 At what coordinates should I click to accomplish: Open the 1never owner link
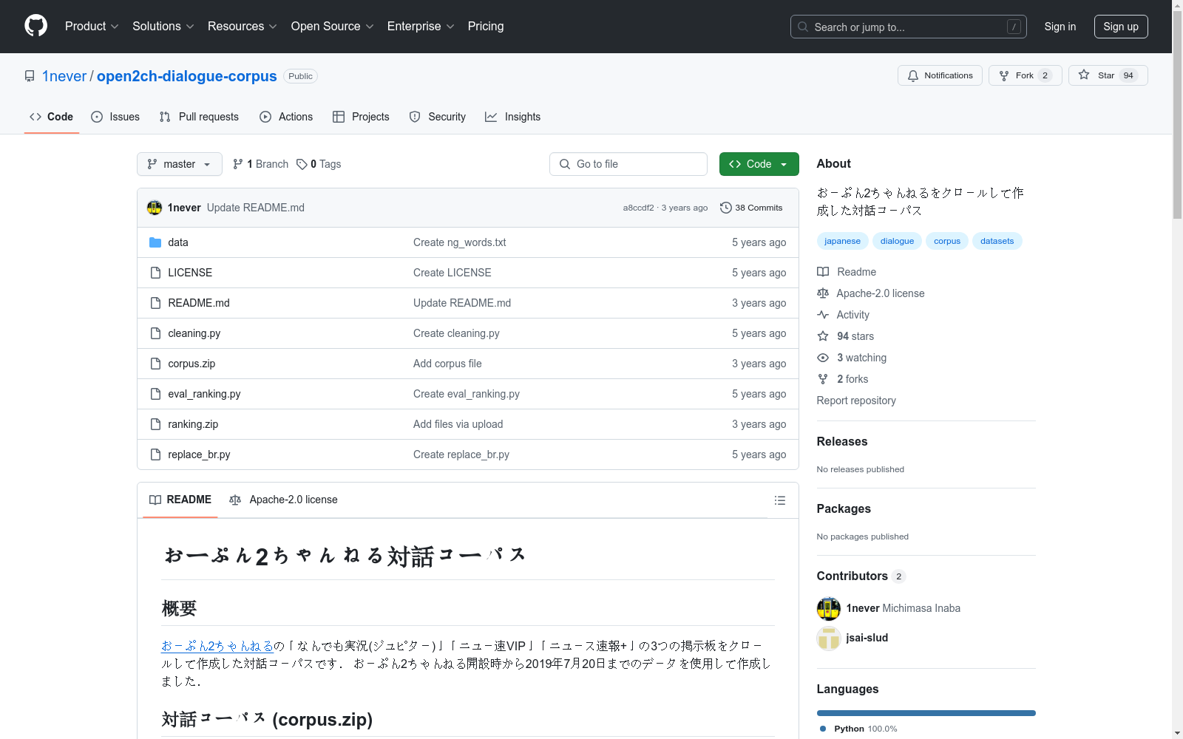pyautogui.click(x=64, y=76)
